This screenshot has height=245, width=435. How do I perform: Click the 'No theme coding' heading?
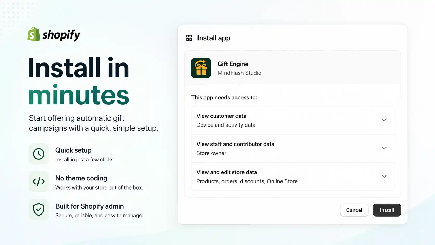tap(81, 178)
